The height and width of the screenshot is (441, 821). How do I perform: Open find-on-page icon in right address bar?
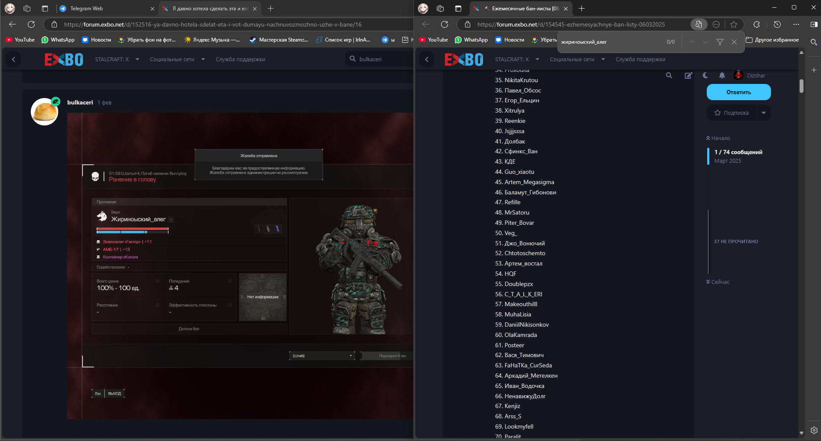[698, 24]
